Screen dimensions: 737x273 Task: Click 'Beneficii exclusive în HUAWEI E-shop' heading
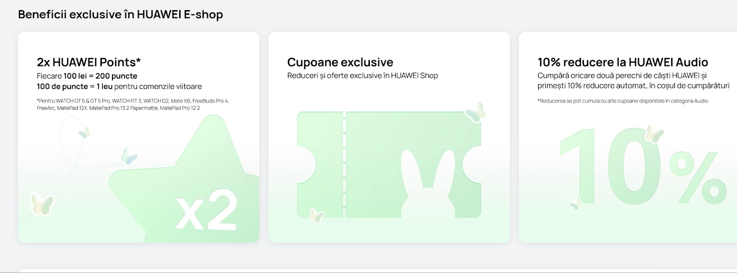point(120,14)
